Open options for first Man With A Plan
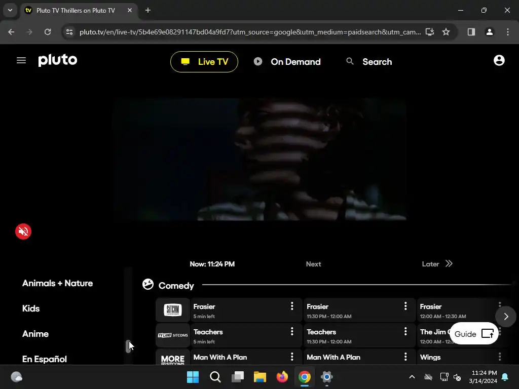Image resolution: width=519 pixels, height=389 pixels. tap(292, 357)
